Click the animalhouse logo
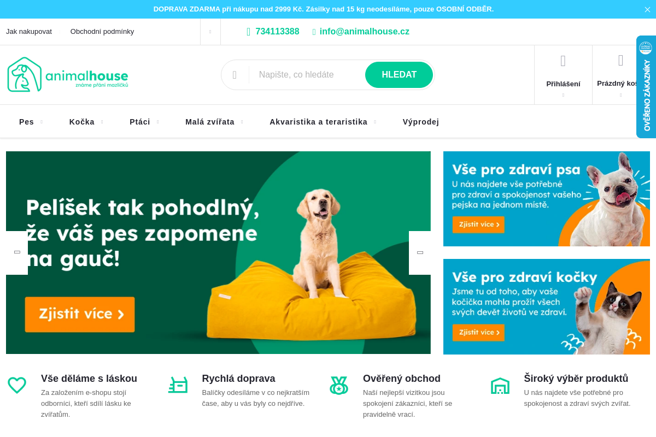 click(68, 74)
